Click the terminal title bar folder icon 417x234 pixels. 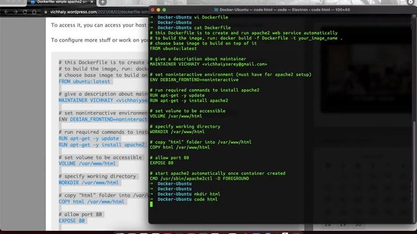(216, 10)
